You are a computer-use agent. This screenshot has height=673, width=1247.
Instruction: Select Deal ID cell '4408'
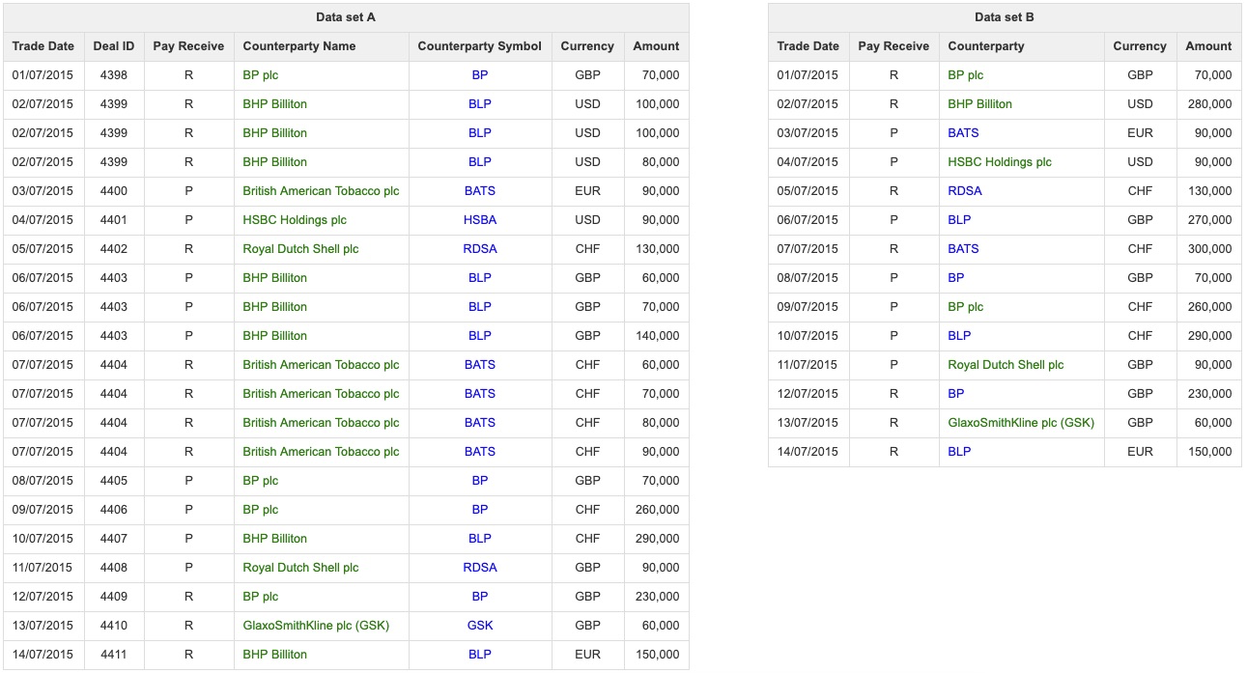tap(114, 568)
